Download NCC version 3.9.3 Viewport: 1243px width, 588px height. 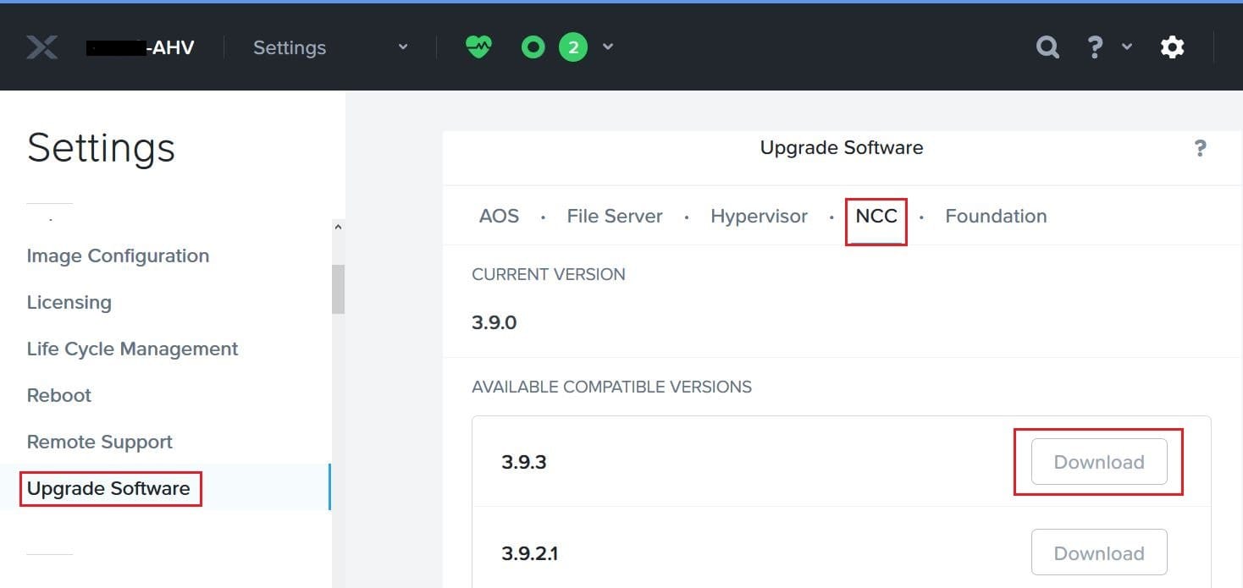point(1099,462)
